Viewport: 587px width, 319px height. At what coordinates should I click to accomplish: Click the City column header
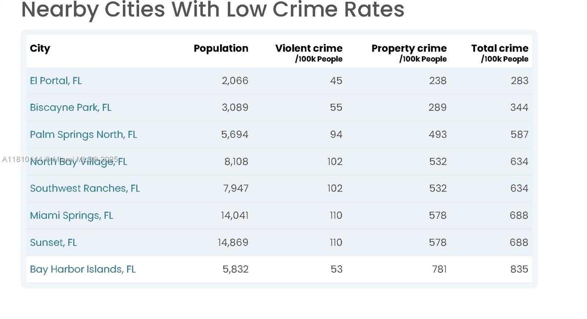coord(40,48)
